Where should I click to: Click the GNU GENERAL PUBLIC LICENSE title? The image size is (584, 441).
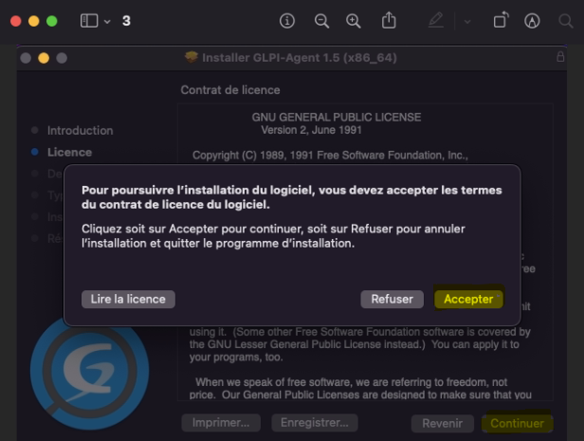click(337, 118)
